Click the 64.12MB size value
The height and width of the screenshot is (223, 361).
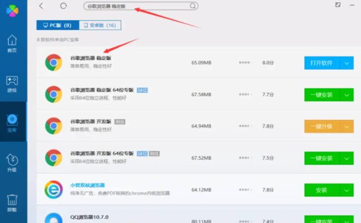click(201, 190)
